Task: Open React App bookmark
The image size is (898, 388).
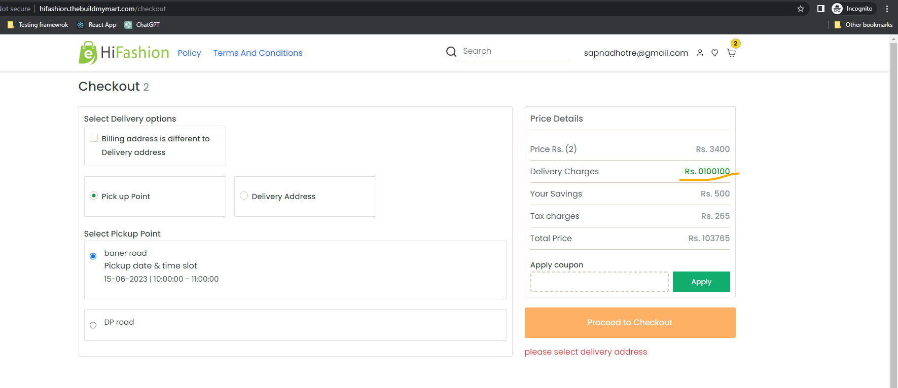Action: (96, 25)
